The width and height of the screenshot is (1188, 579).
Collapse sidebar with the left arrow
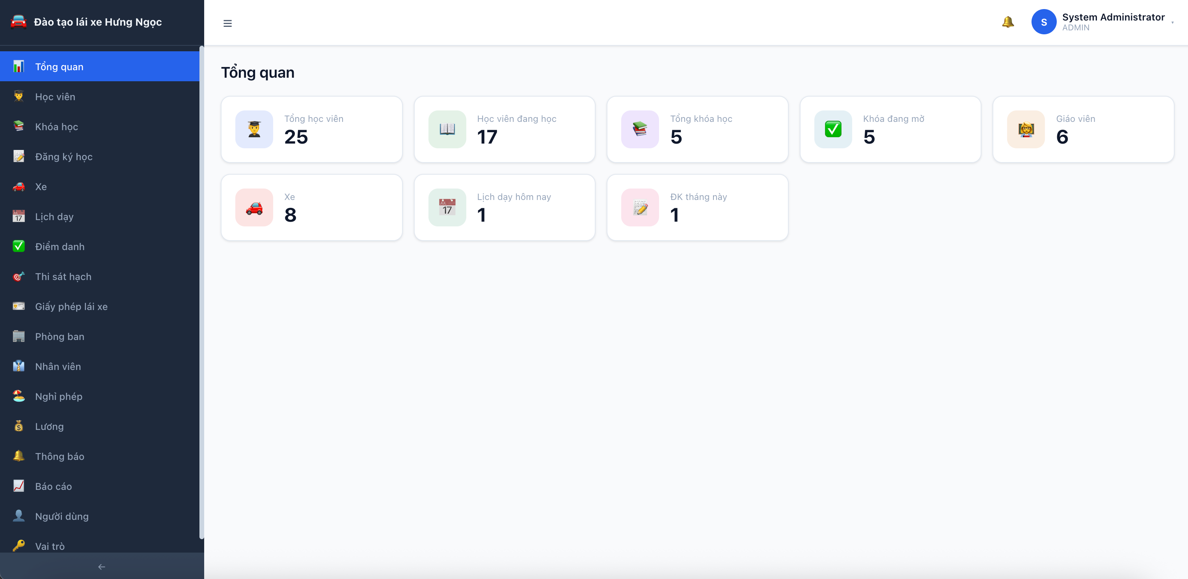[x=102, y=566]
